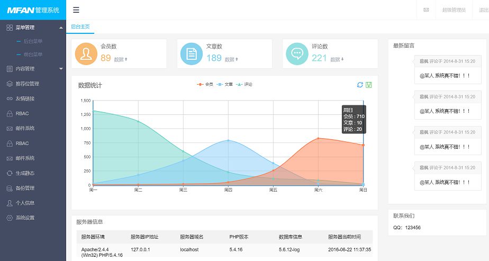Viewport: 489px width, 261px height.
Task: Click the hamburger menu icon to collapse the sidebar
Action: tap(76, 10)
